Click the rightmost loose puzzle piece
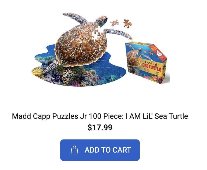207x170 pixels. (x=127, y=24)
